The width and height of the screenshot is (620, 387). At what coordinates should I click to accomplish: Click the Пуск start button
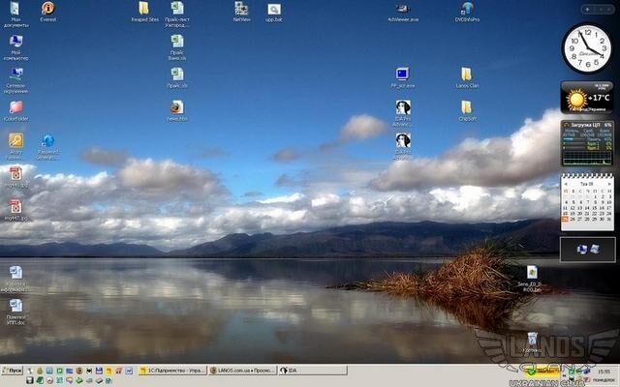(x=14, y=371)
